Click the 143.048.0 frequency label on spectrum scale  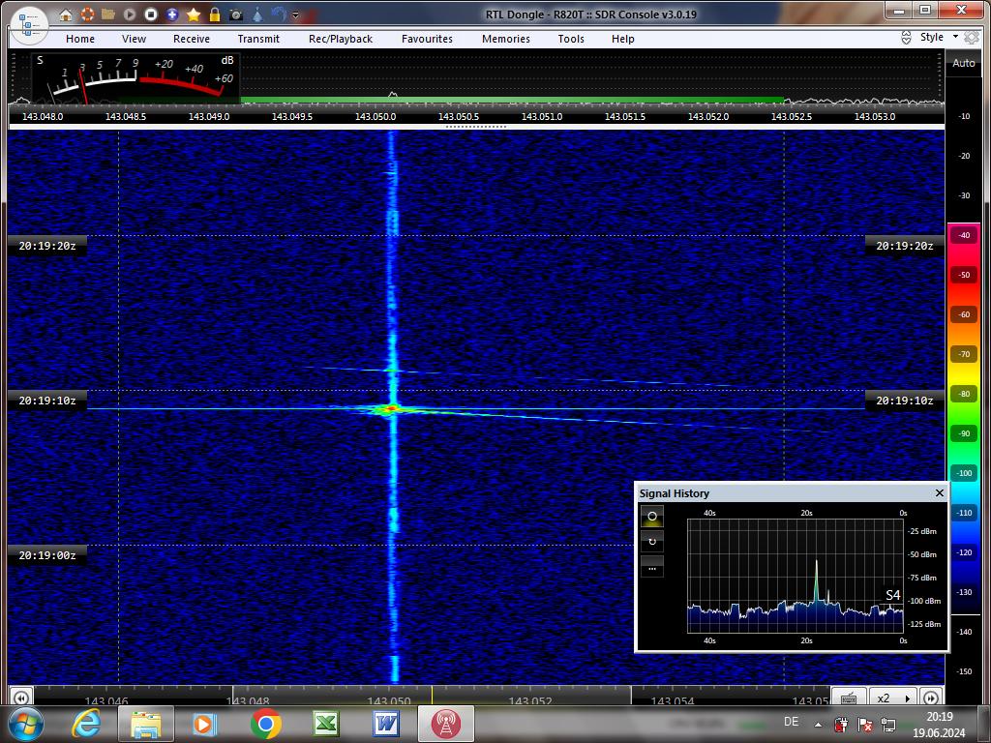tap(43, 116)
